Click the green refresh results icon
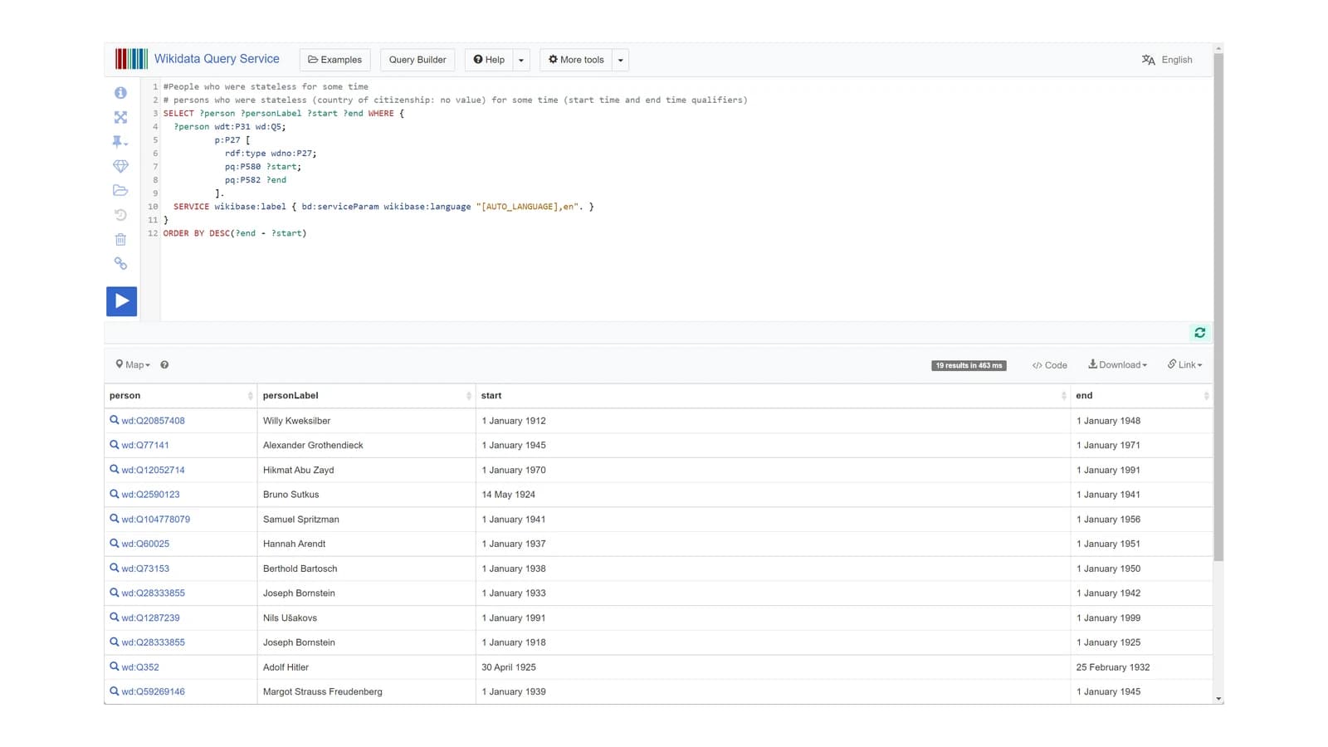The width and height of the screenshot is (1328, 747). tap(1199, 333)
